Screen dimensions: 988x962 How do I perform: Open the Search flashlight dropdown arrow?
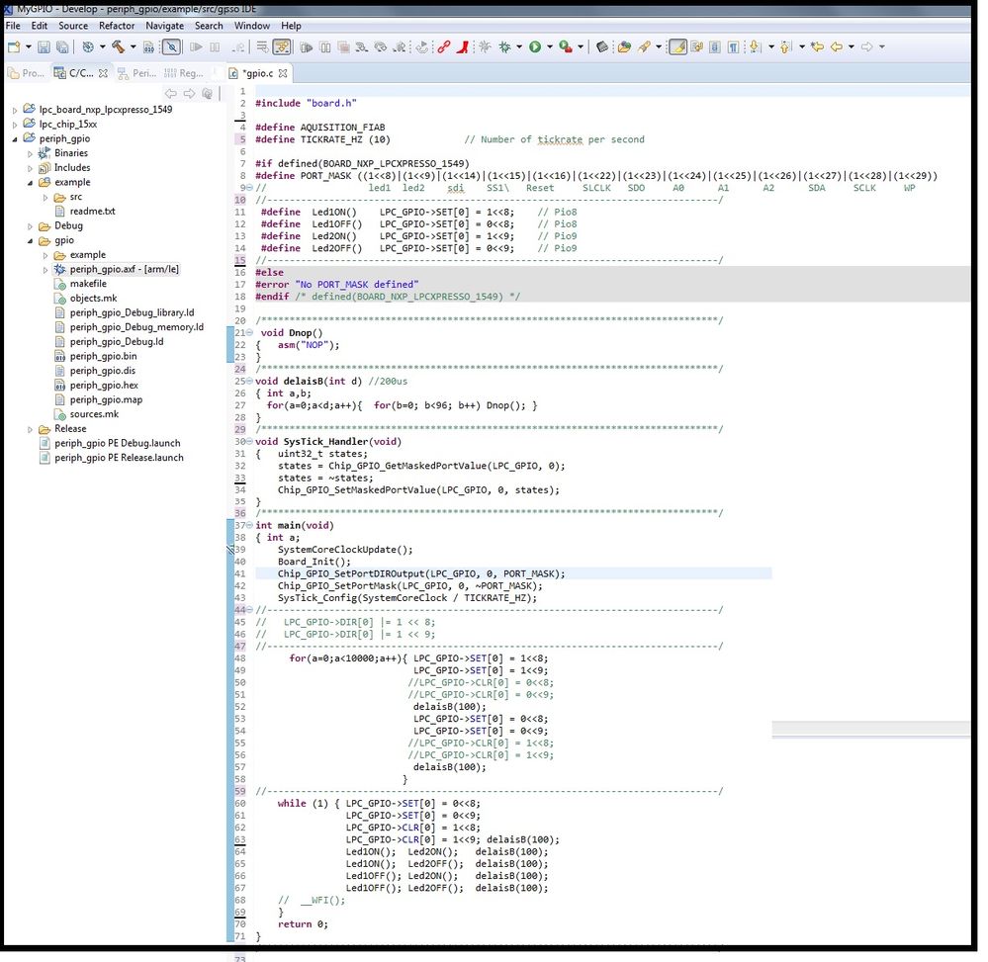coord(659,46)
